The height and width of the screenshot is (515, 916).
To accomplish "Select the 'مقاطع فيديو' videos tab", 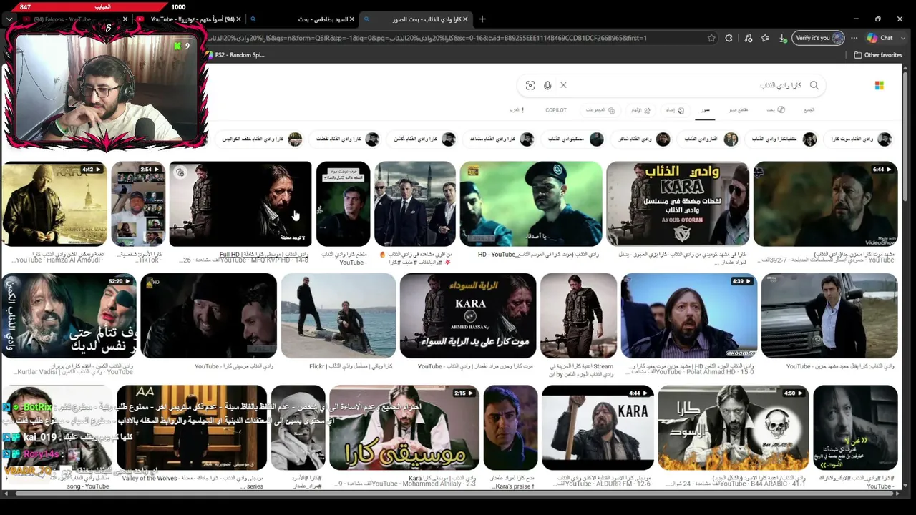I will (739, 110).
